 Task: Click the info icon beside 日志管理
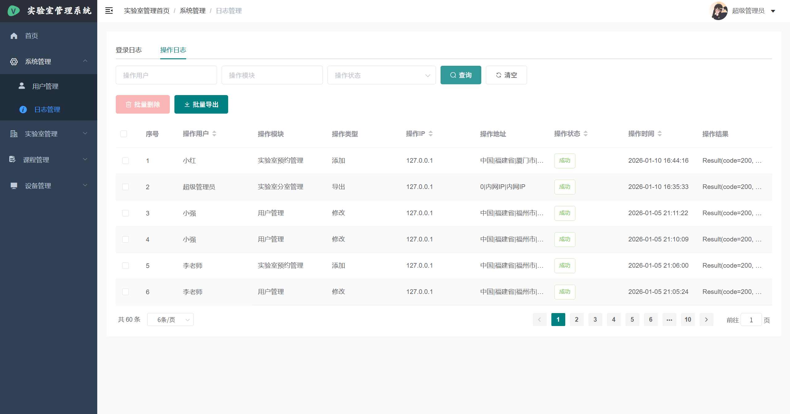tap(23, 110)
